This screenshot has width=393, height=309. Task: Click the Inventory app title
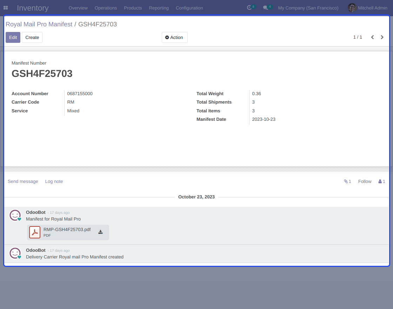pos(33,8)
